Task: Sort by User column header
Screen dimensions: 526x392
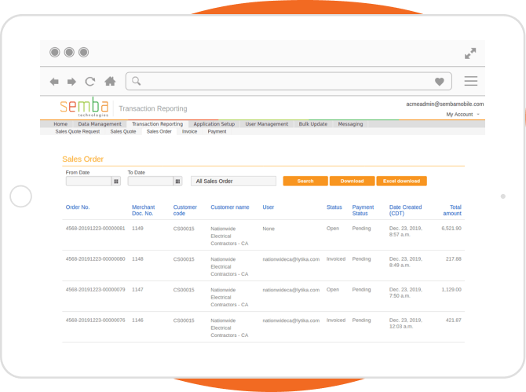Action: [x=268, y=207]
